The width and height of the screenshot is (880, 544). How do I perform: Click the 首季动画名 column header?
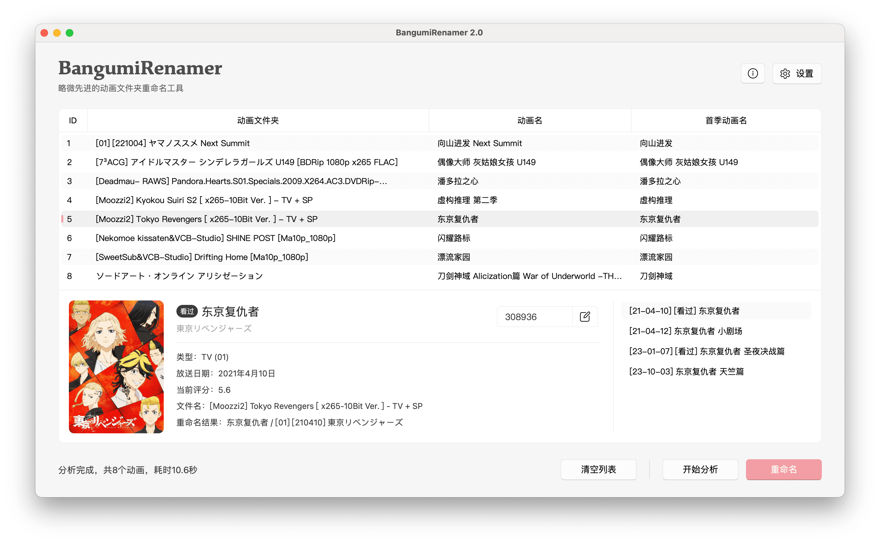[x=725, y=120]
